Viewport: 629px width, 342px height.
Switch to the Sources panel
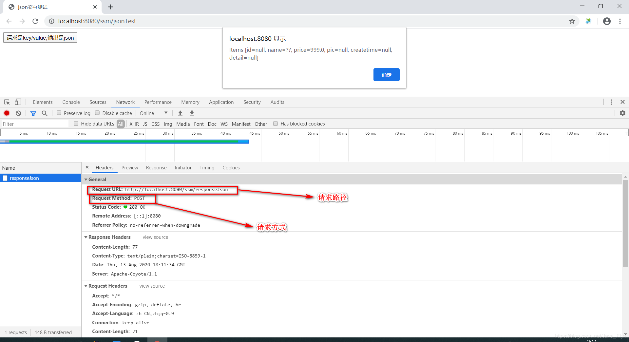pos(98,102)
